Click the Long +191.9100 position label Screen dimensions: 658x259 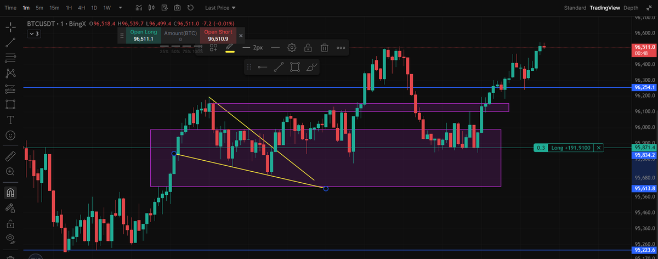tap(571, 148)
